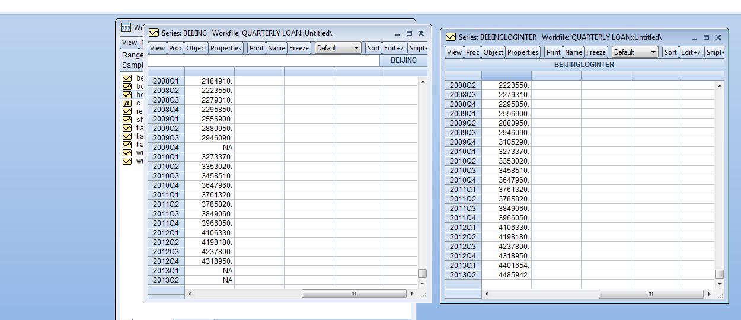
Task: Click series icon in BEIJINGLOGINTER window title
Action: (451, 37)
